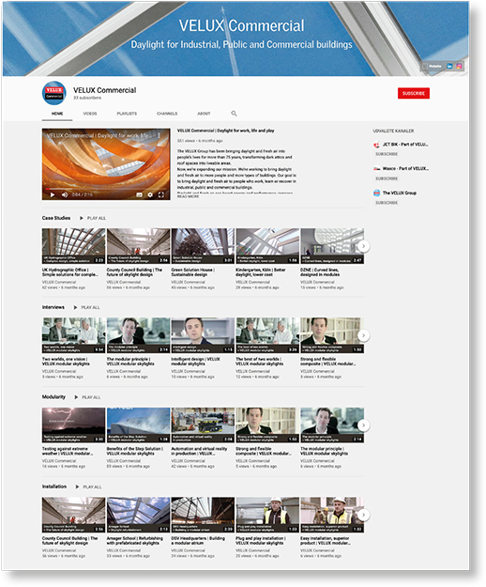
Task: Show more Case Studies with next arrow
Action: (363, 246)
